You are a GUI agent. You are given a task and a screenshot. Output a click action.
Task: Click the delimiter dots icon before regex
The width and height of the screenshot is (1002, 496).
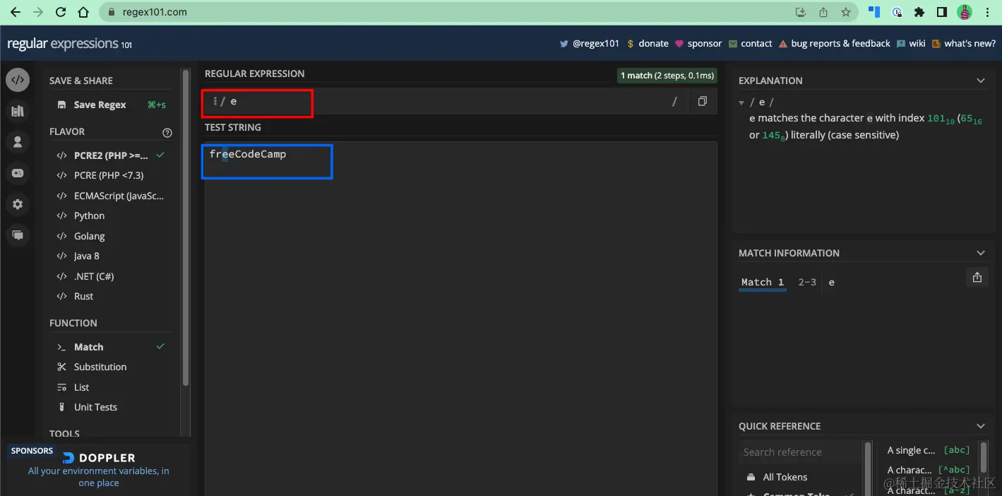[215, 102]
